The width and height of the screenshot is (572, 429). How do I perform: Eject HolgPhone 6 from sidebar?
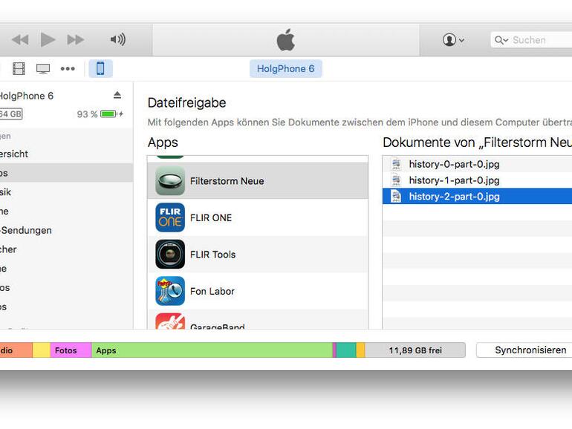point(117,95)
